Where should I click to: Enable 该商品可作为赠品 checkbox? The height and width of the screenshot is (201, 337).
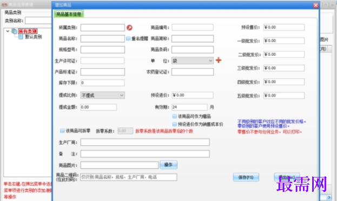(x=175, y=117)
